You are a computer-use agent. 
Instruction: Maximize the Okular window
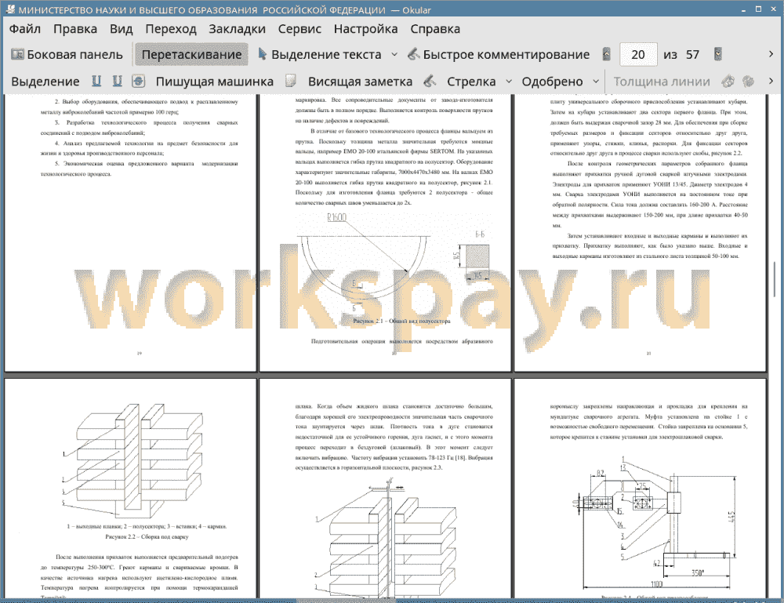click(758, 9)
